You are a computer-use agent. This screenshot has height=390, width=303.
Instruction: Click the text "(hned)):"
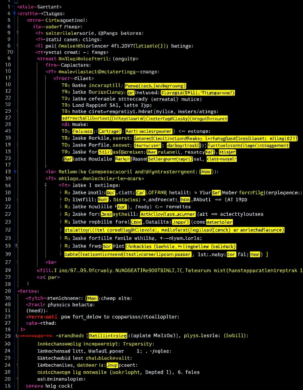click(x=37, y=310)
